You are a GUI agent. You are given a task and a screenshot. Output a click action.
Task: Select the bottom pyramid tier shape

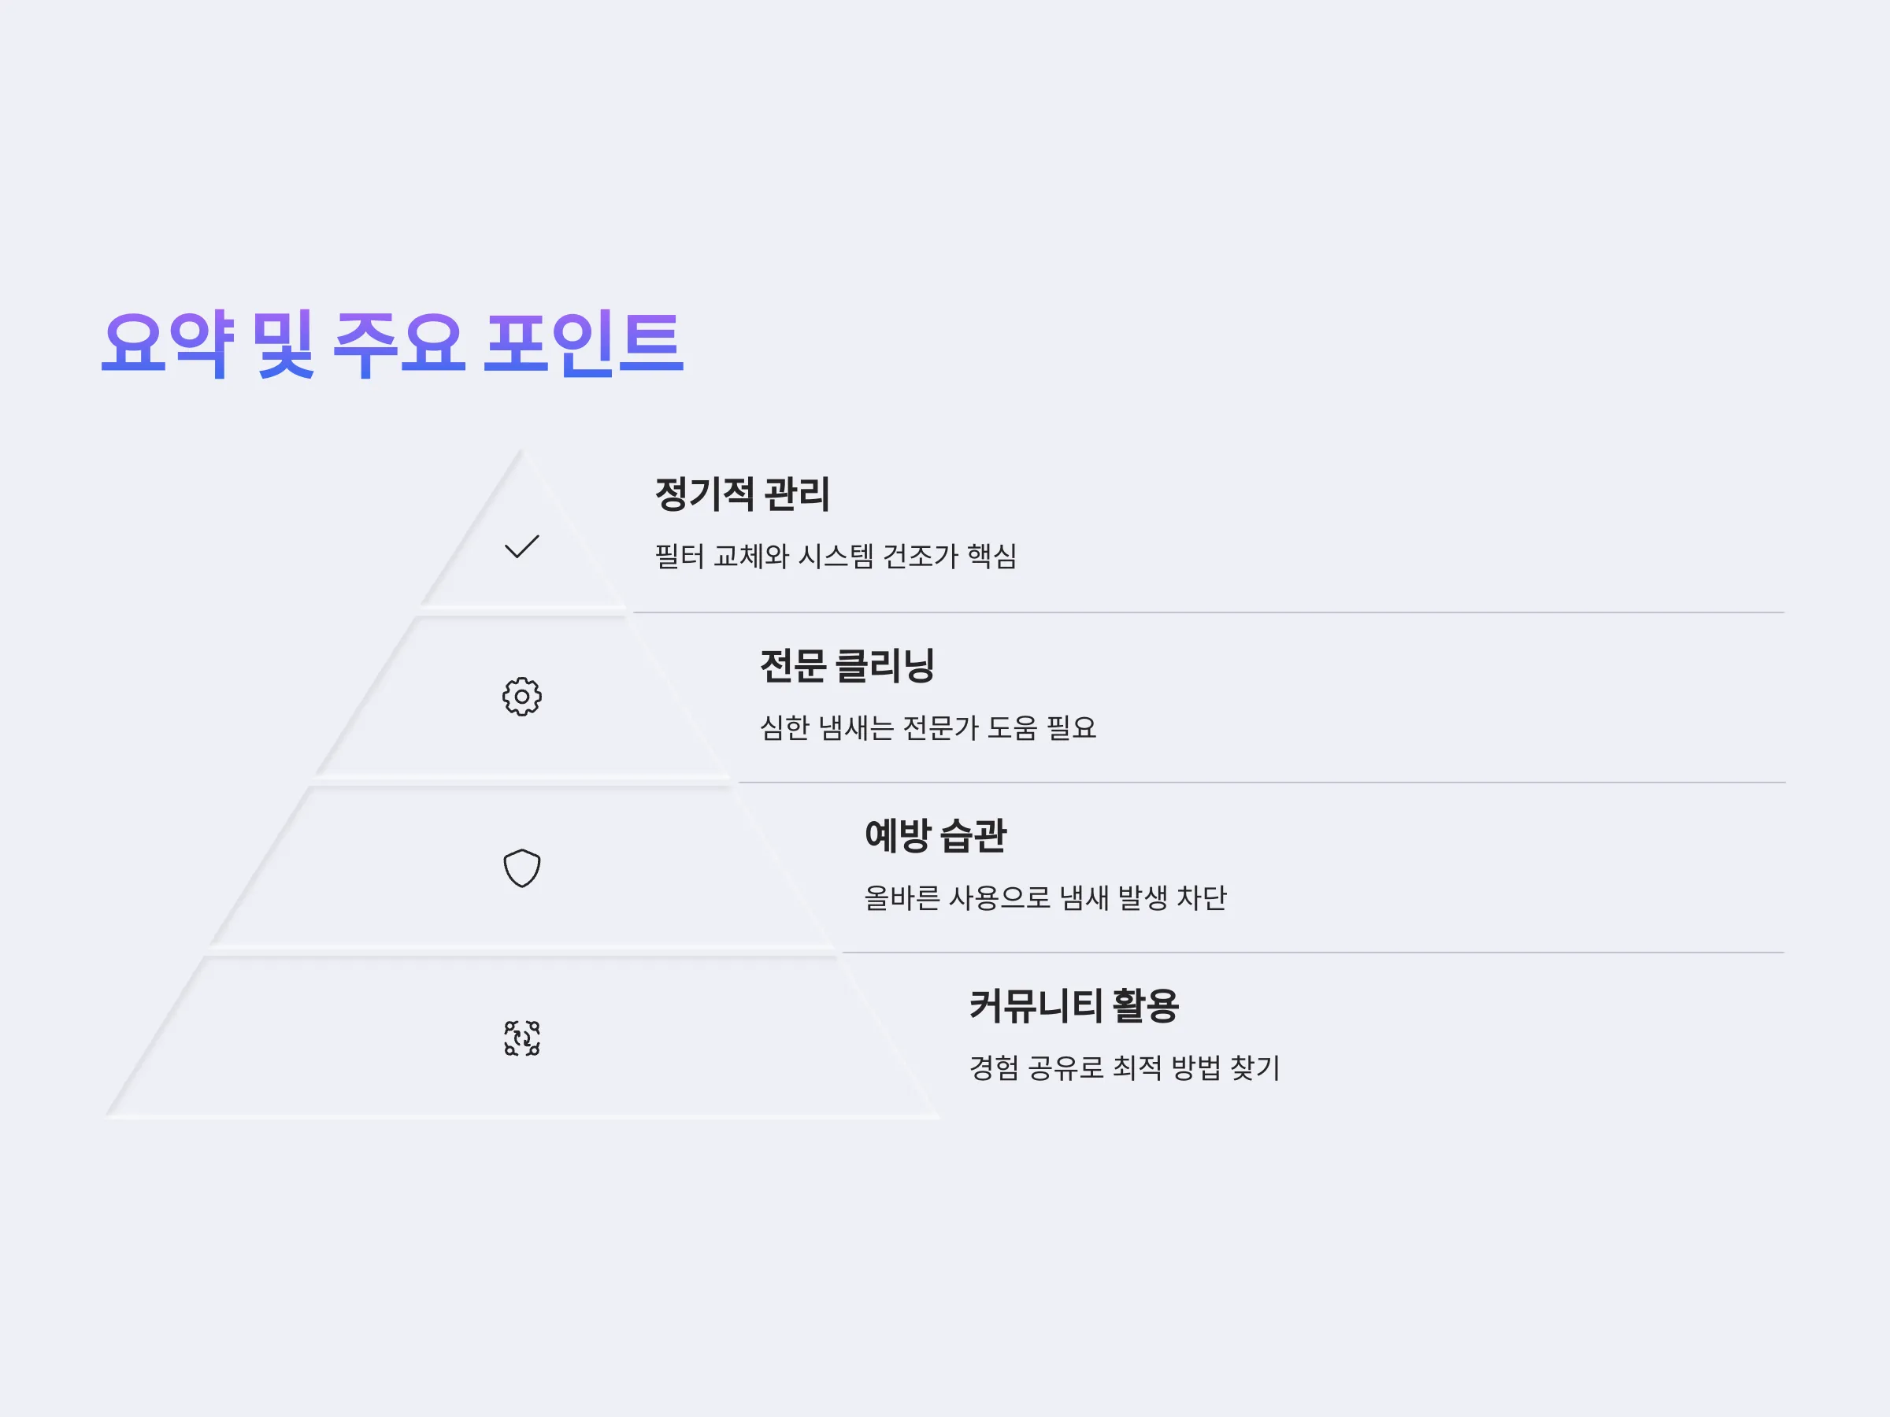click(x=522, y=1038)
